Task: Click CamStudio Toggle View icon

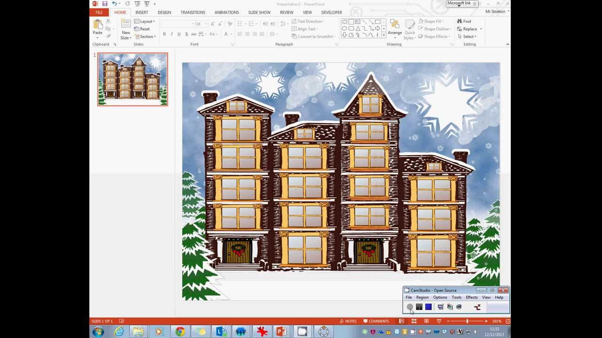Action: (x=441, y=307)
